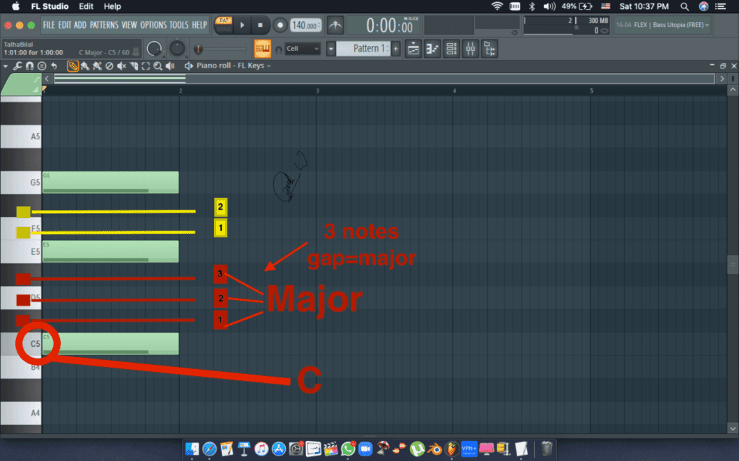Select the Delete tool in the Piano roll
The height and width of the screenshot is (461, 739).
click(x=109, y=65)
